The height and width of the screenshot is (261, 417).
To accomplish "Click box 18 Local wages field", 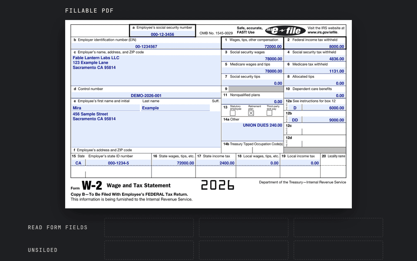I will click(x=258, y=163).
